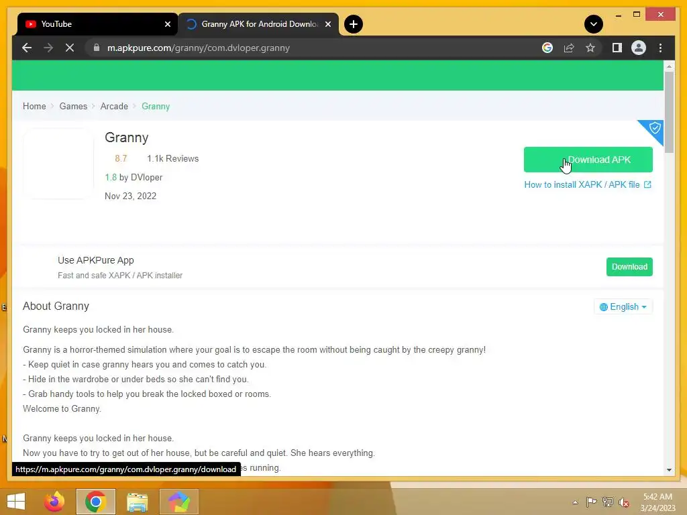Click the APKPure App Download button
Screen dimensions: 687x515
pyautogui.click(x=629, y=267)
